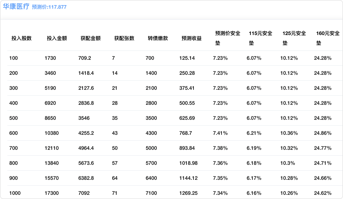The height and width of the screenshot is (199, 343).
Task: Select the 10.3% cell in the 800 row
Action: (x=287, y=163)
